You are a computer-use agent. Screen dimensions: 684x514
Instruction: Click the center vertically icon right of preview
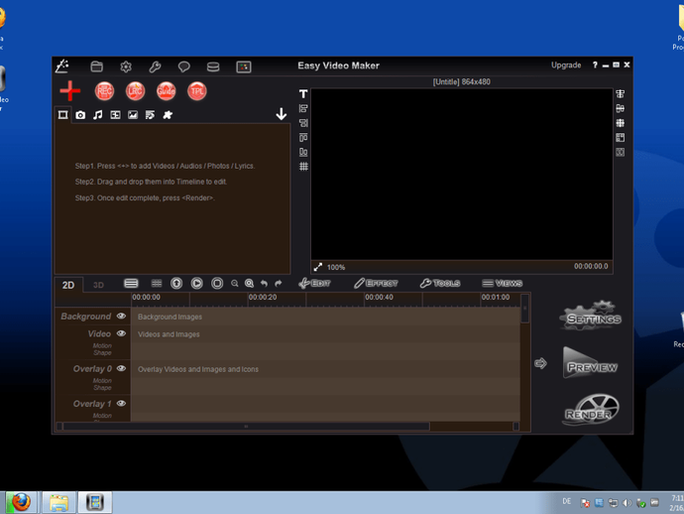[x=620, y=108]
